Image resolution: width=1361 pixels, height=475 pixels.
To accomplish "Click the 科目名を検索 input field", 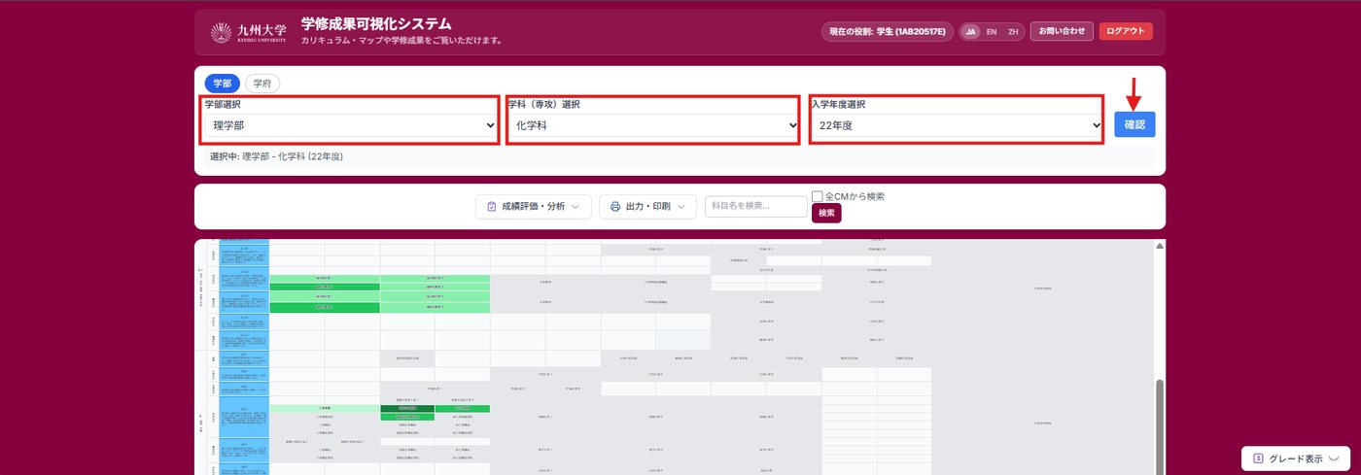I will point(756,206).
